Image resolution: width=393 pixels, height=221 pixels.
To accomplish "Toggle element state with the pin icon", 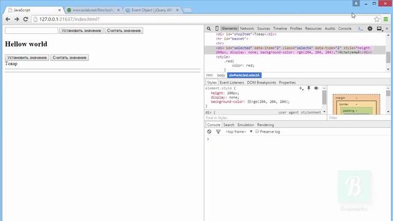I will [309, 88].
